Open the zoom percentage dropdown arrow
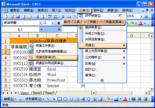155x108 pixels. 142,17
